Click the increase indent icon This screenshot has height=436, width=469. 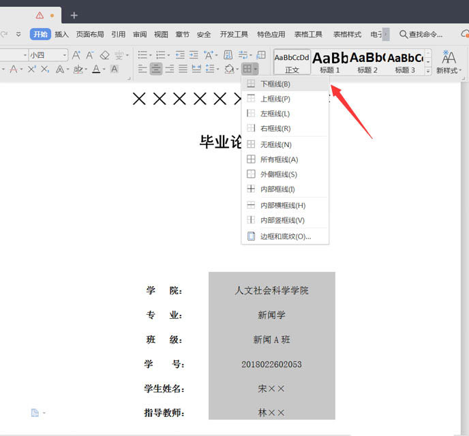click(x=194, y=55)
